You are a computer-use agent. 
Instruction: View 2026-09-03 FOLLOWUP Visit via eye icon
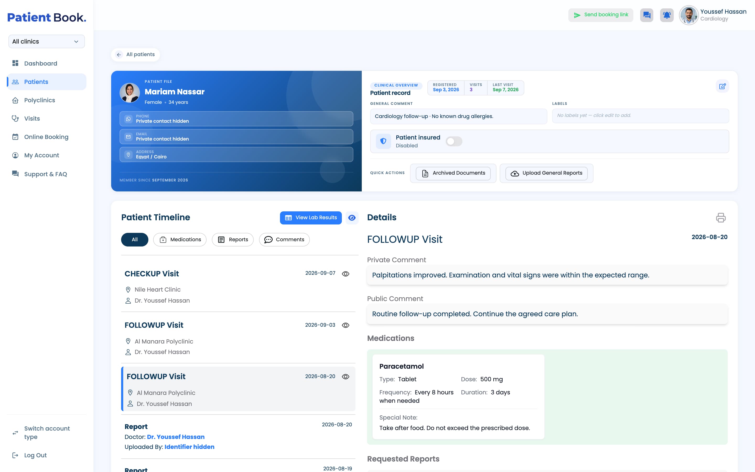(345, 325)
